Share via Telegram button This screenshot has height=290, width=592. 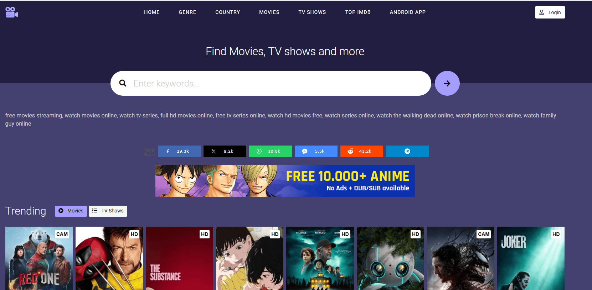click(407, 151)
